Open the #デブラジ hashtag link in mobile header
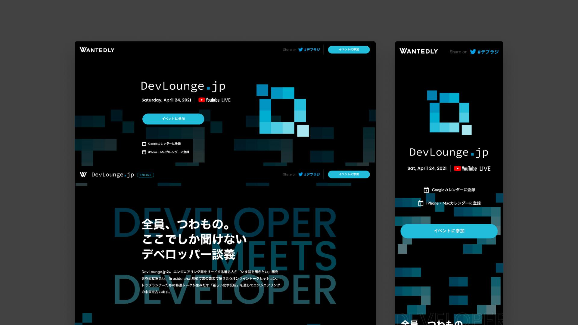The width and height of the screenshot is (578, 325). (488, 52)
